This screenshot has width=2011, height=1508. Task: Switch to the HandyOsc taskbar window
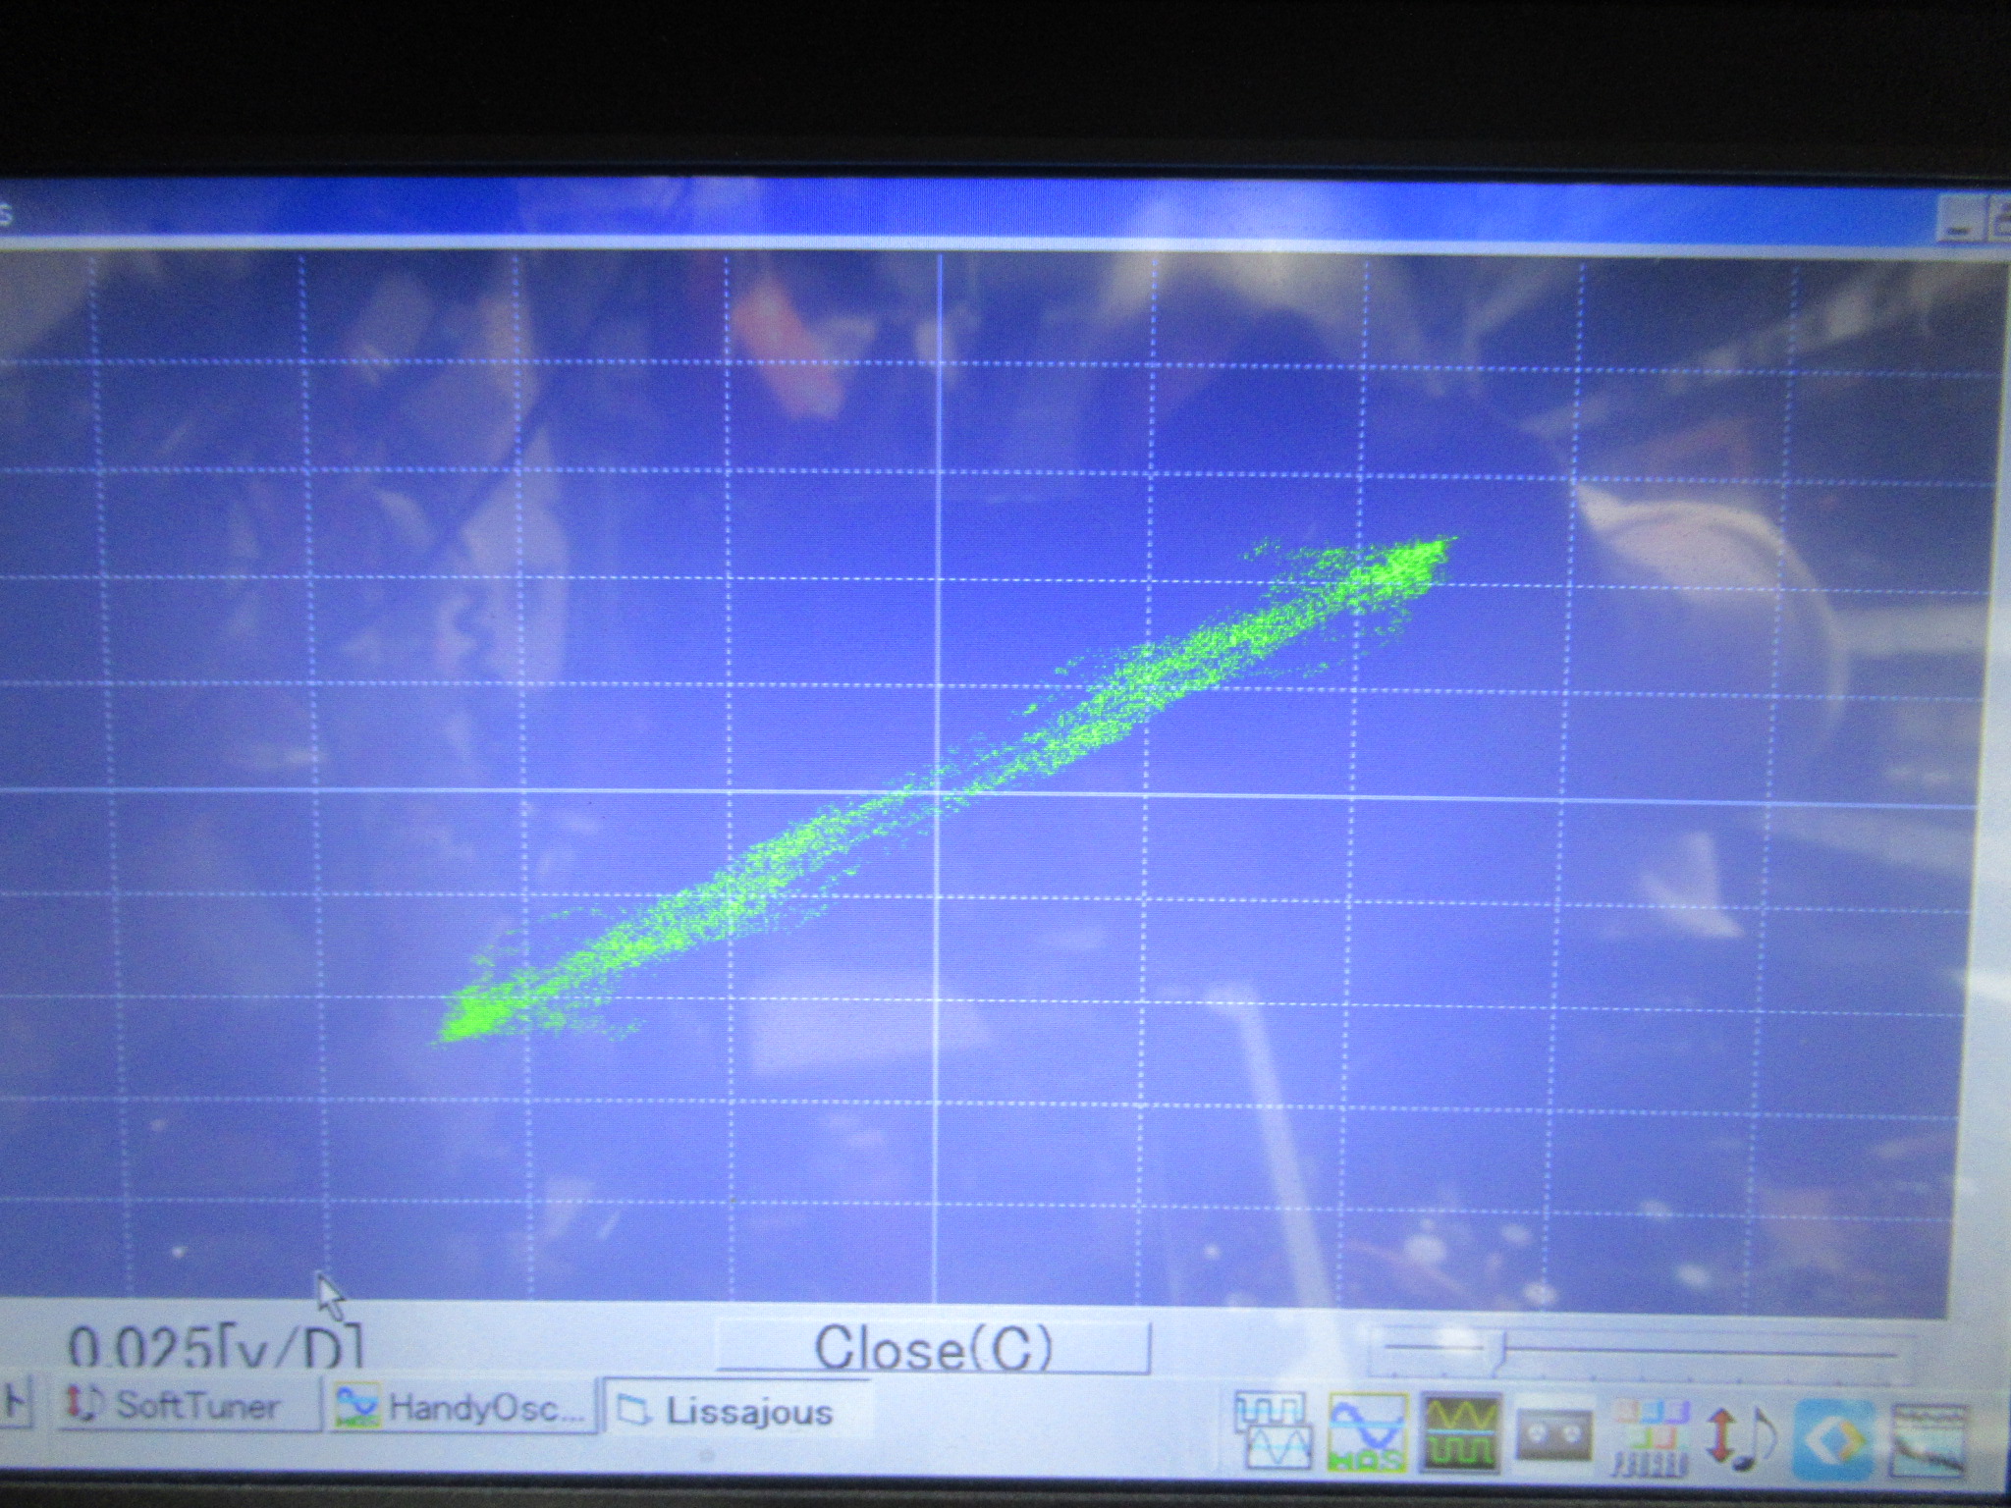pos(462,1408)
